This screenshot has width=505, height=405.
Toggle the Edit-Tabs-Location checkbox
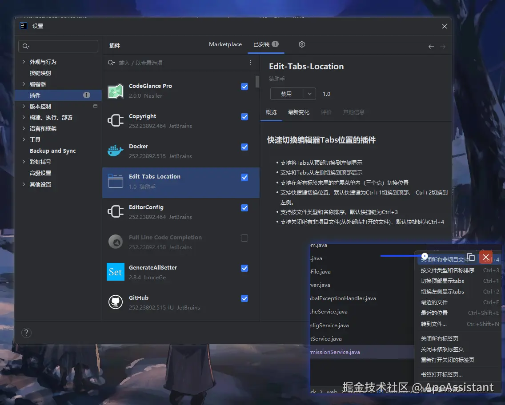coord(244,177)
